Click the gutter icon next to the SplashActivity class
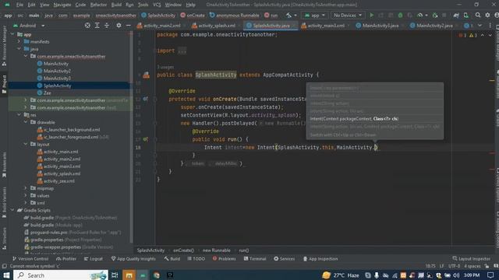Image resolution: width=499 pixels, height=280 pixels. click(x=146, y=75)
